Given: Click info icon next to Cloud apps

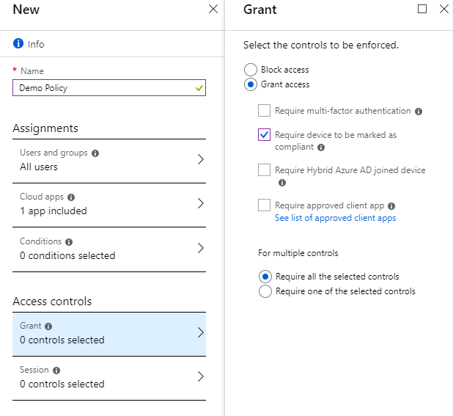Looking at the screenshot, I should coord(71,197).
